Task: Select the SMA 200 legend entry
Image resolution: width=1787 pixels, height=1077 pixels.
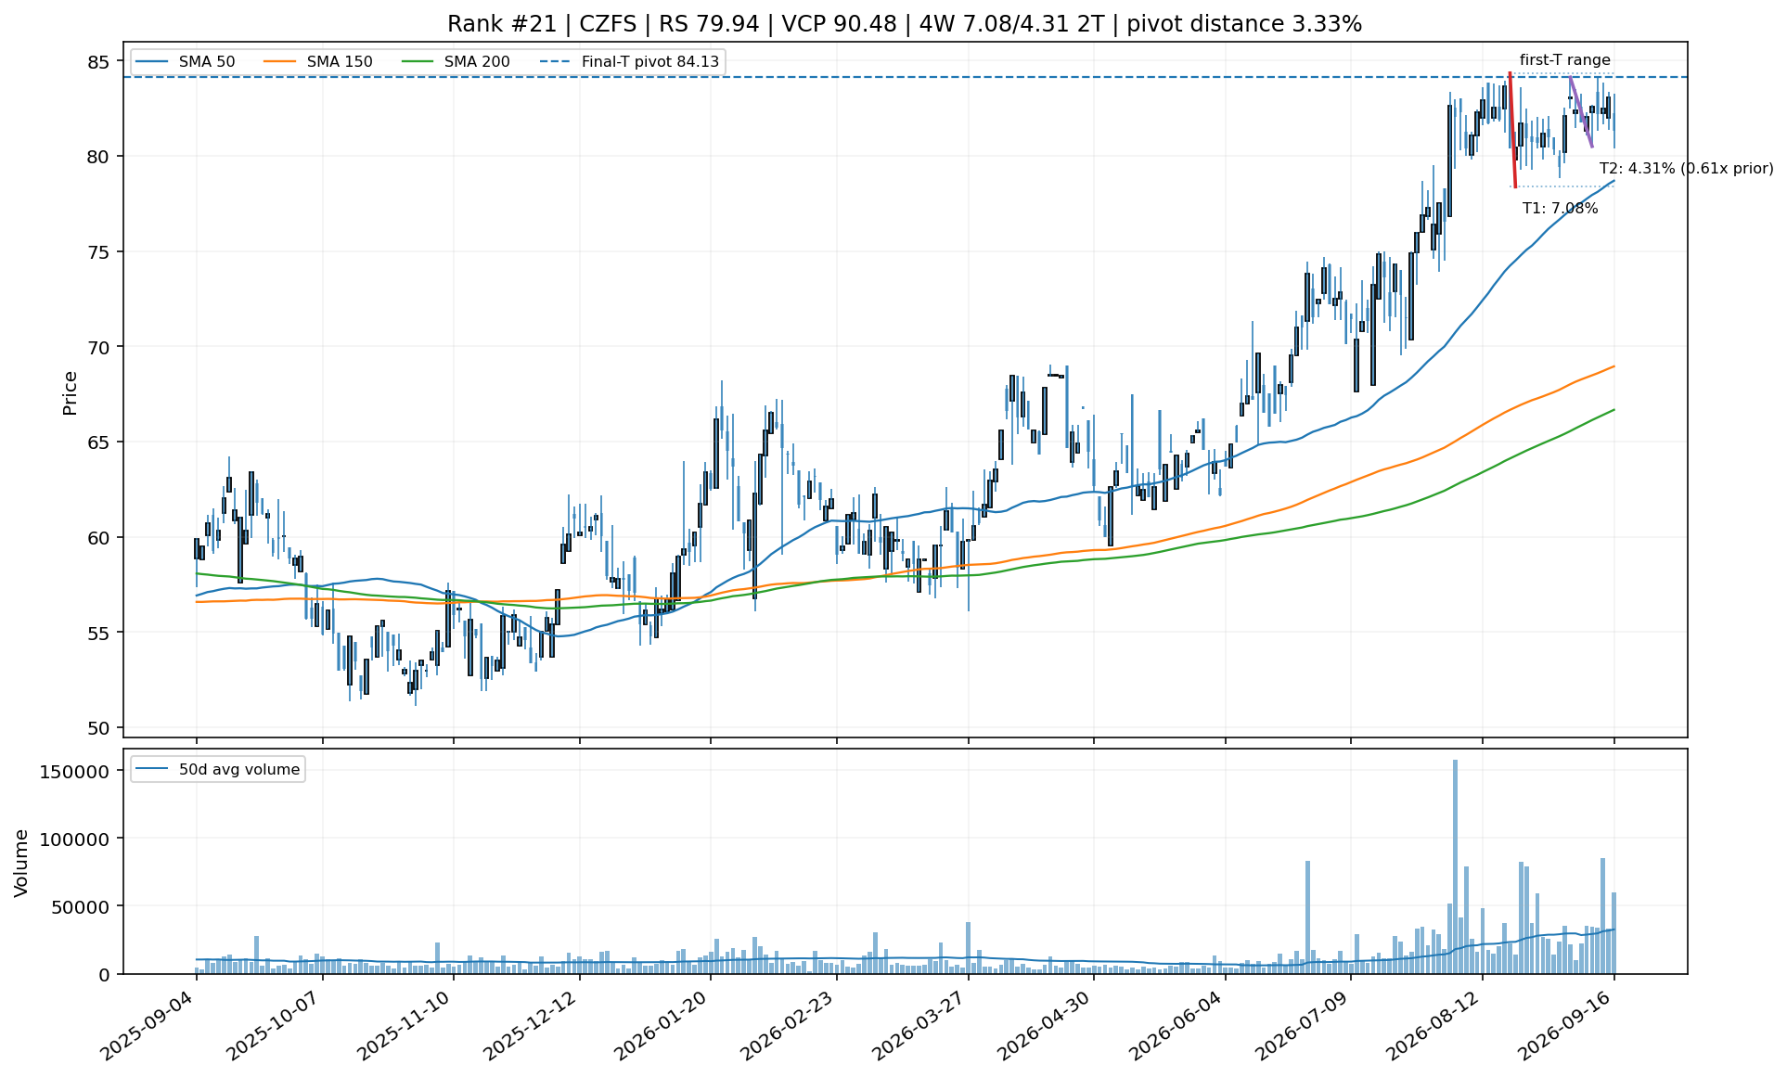Action: tap(456, 62)
